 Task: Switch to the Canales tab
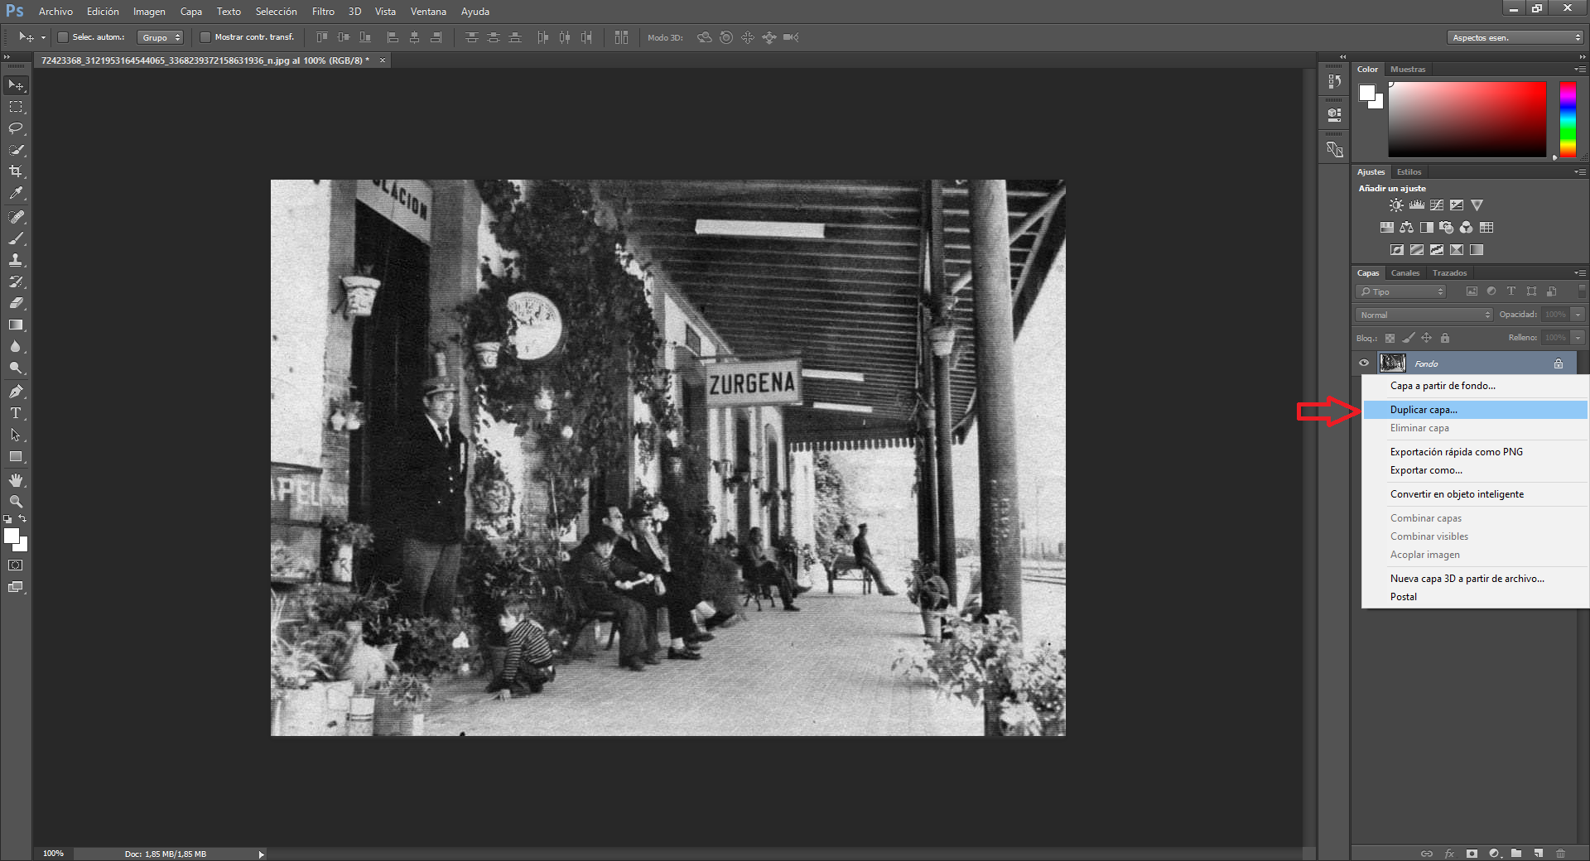click(1405, 272)
